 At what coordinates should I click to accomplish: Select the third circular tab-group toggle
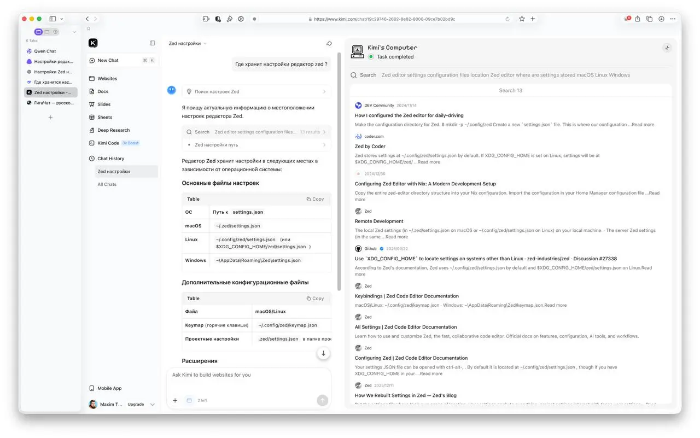coord(55,32)
